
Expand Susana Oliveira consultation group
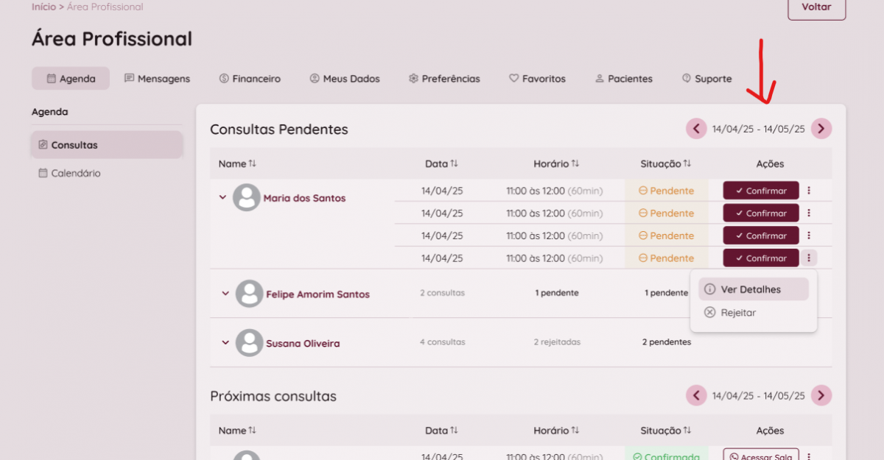coord(225,343)
